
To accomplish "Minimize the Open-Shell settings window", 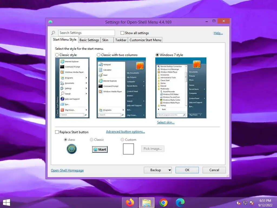I will point(206,21).
